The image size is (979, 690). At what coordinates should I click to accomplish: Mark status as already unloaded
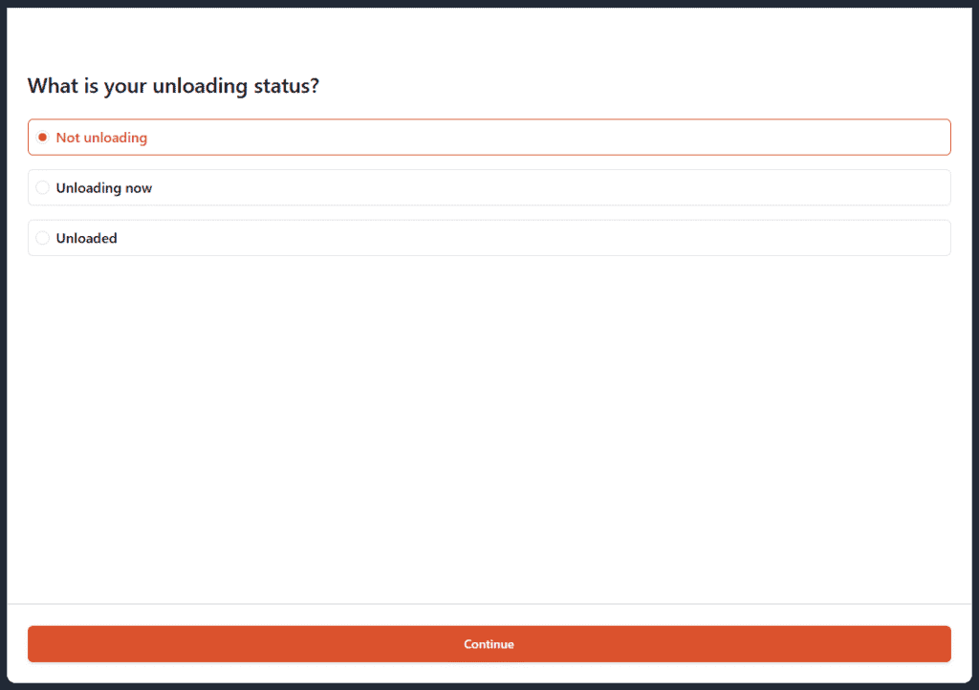42,238
